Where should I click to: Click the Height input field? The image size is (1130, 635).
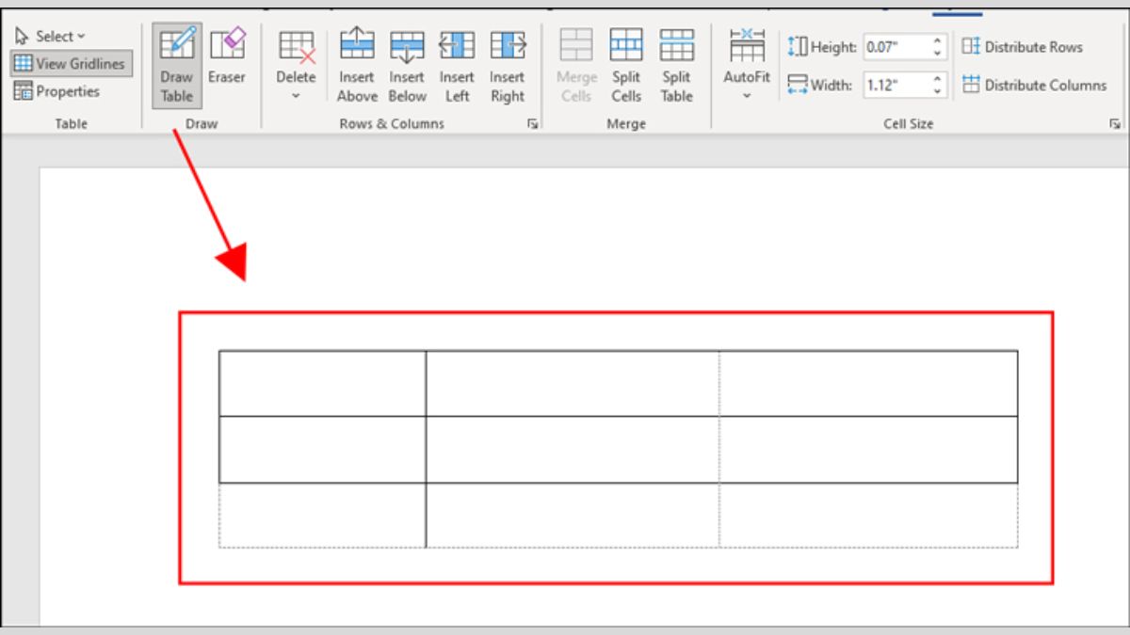[895, 47]
